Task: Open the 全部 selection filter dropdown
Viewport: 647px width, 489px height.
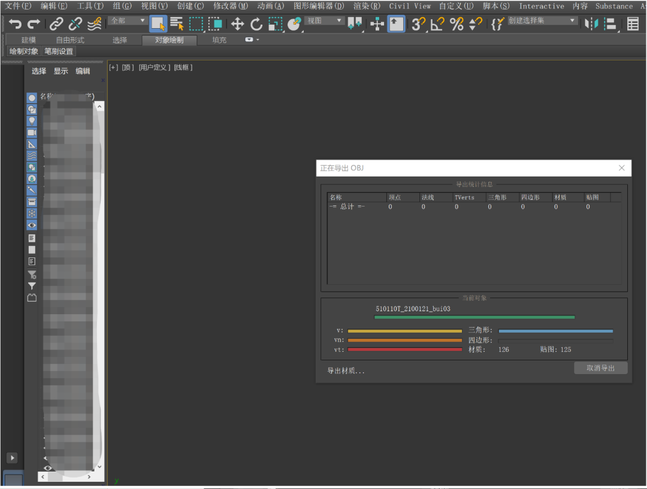Action: pyautogui.click(x=128, y=21)
